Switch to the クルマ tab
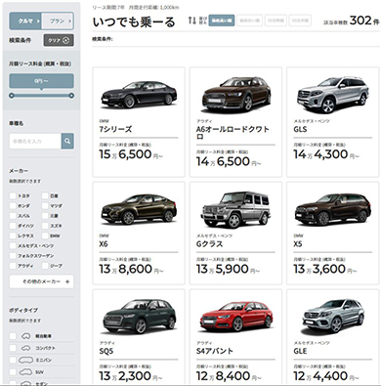The width and height of the screenshot is (381, 386). pos(25,21)
